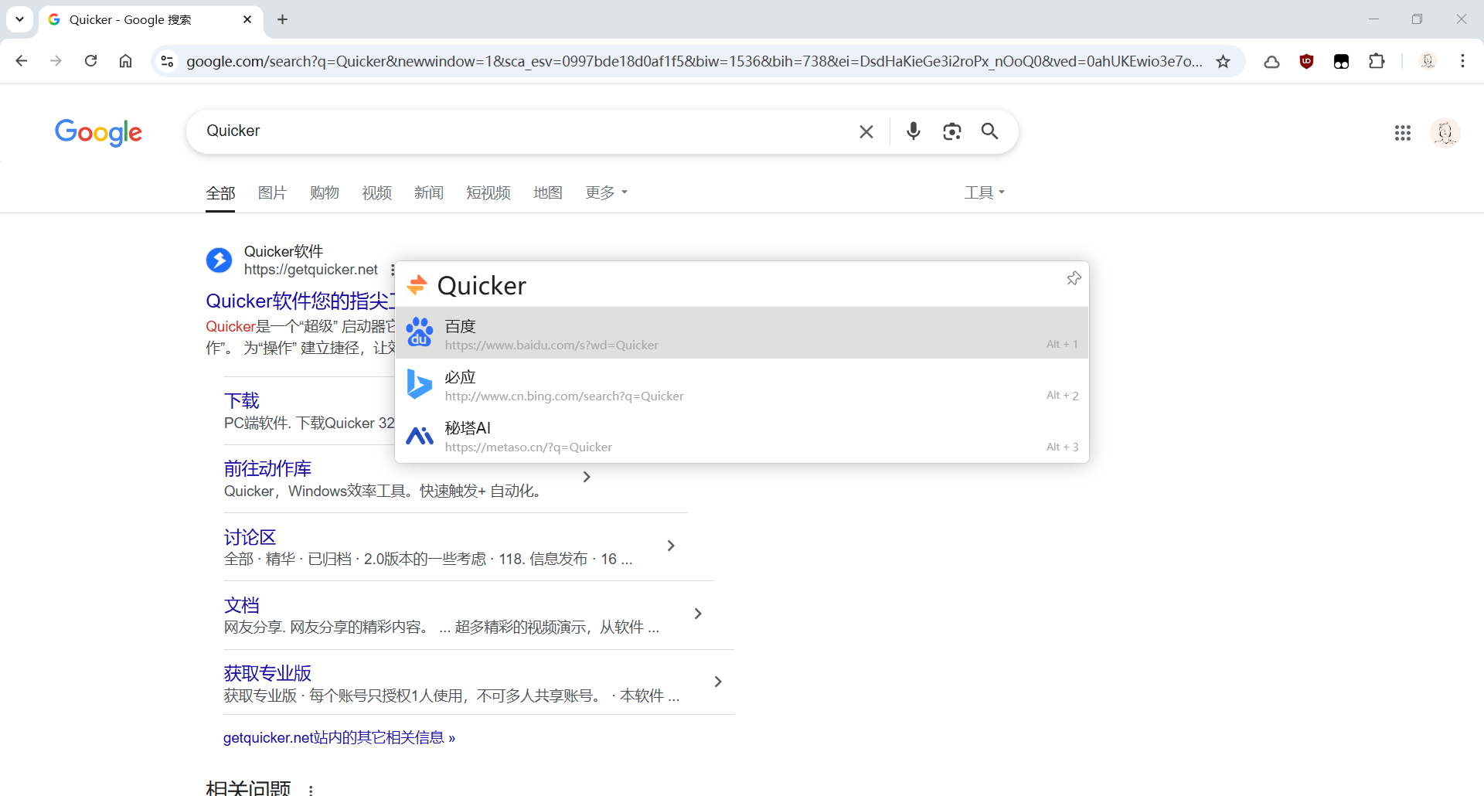Open the Google apps grid
Viewport: 1484px width, 796px height.
1403,133
